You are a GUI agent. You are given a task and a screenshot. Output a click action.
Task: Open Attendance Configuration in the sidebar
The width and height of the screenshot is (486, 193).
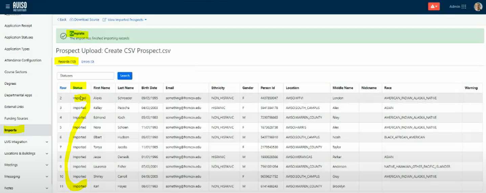[x=23, y=60]
